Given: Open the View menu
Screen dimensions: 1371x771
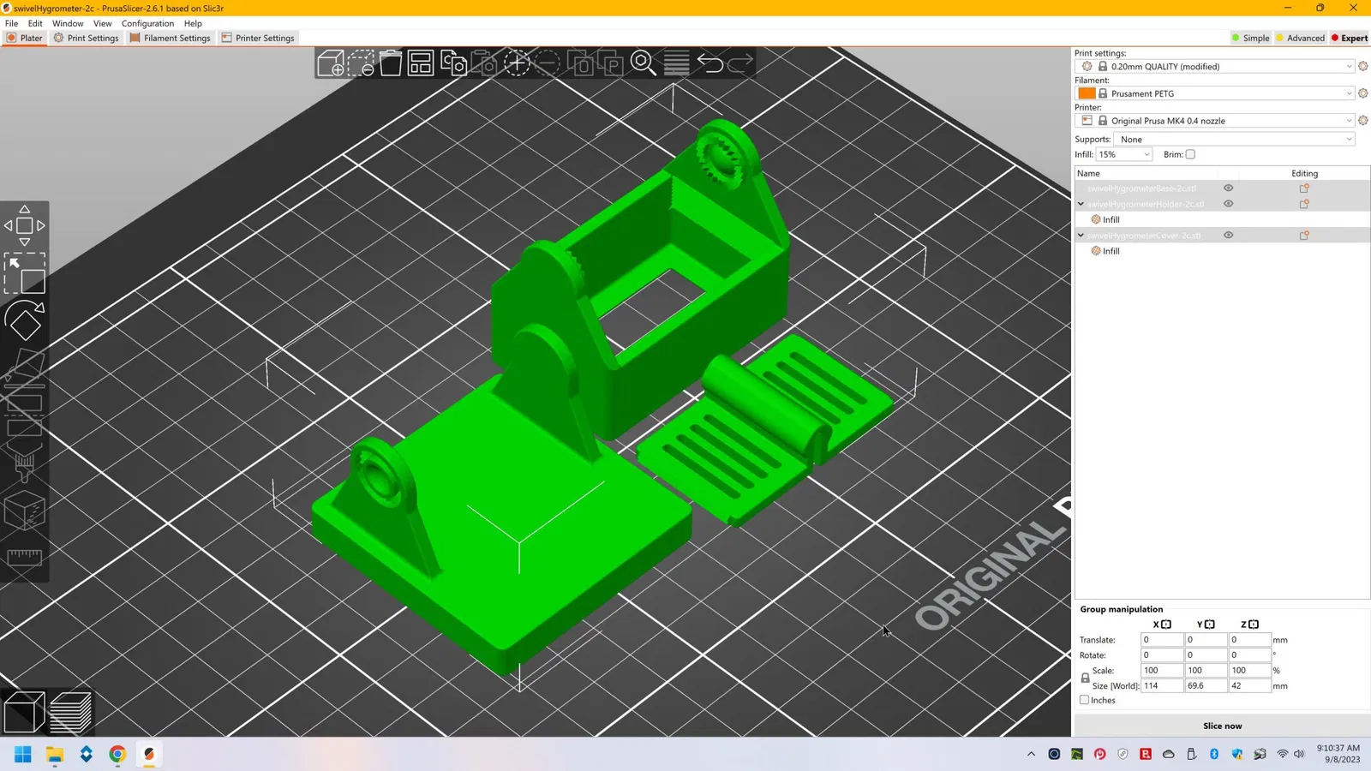Looking at the screenshot, I should pos(102,23).
